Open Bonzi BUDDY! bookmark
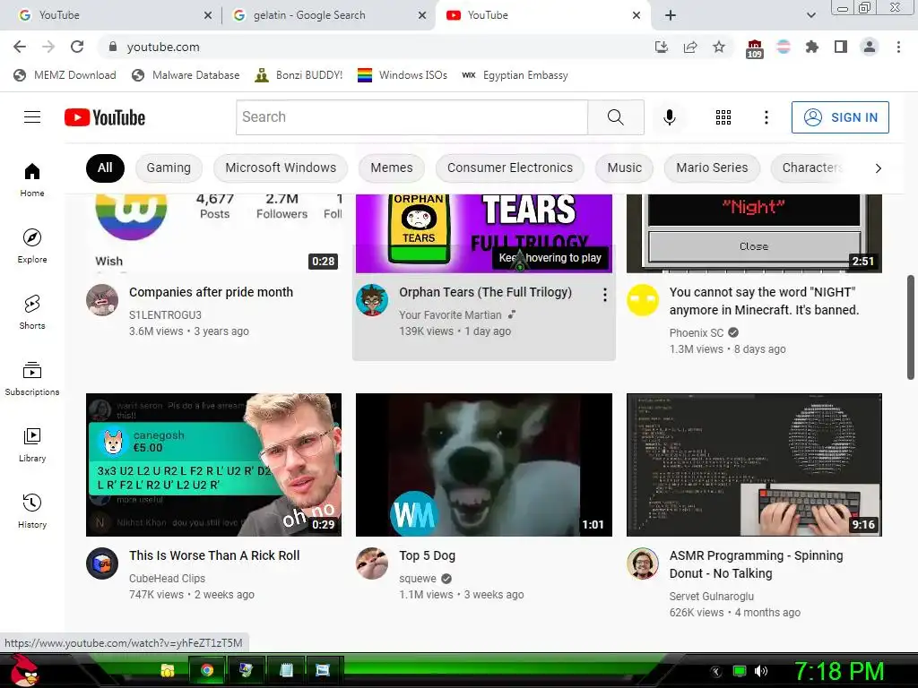The image size is (918, 688). pos(299,75)
